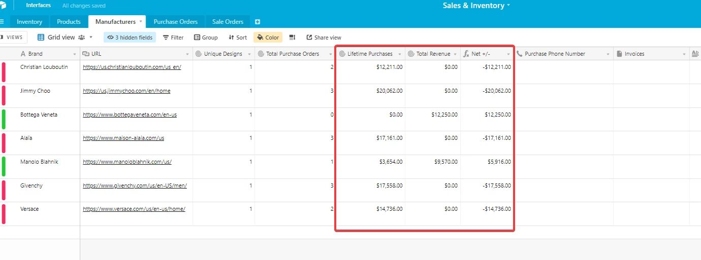The width and height of the screenshot is (701, 260).
Task: Click green color bar of Manolo Blahnik row
Action: coord(4,166)
